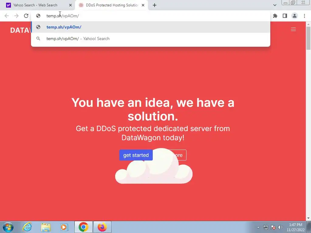Open Chrome three-dot menu
Viewport: 311px width, 233px height.
coord(304,16)
